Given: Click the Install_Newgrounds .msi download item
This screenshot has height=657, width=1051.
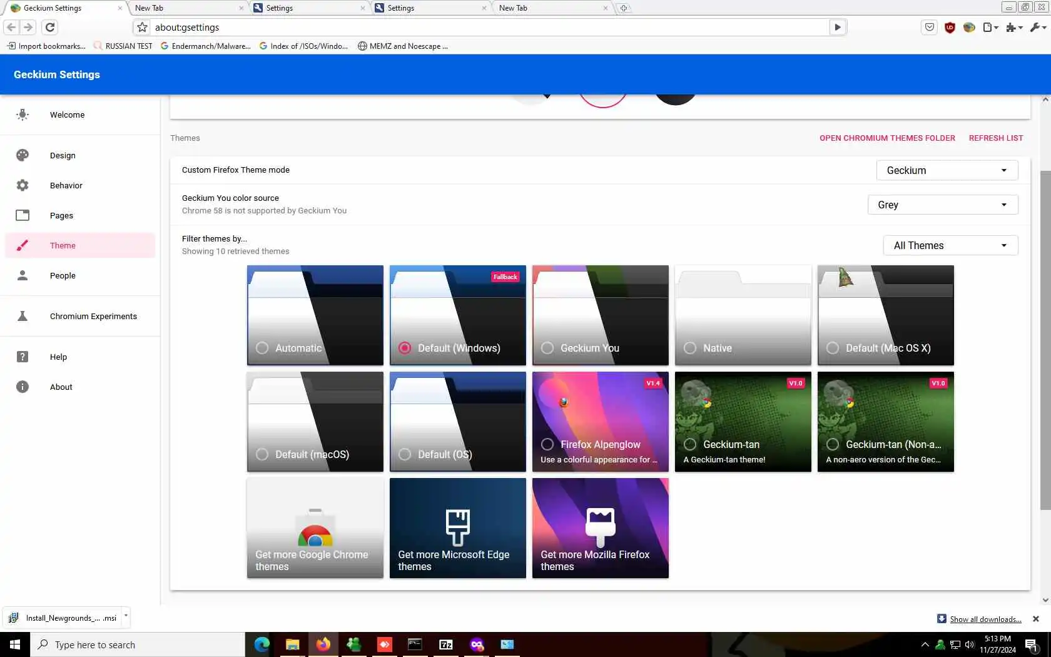Looking at the screenshot, I should (x=64, y=618).
